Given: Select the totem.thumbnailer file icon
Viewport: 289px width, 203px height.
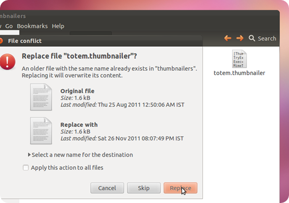Looking at the screenshot, I should [240, 59].
